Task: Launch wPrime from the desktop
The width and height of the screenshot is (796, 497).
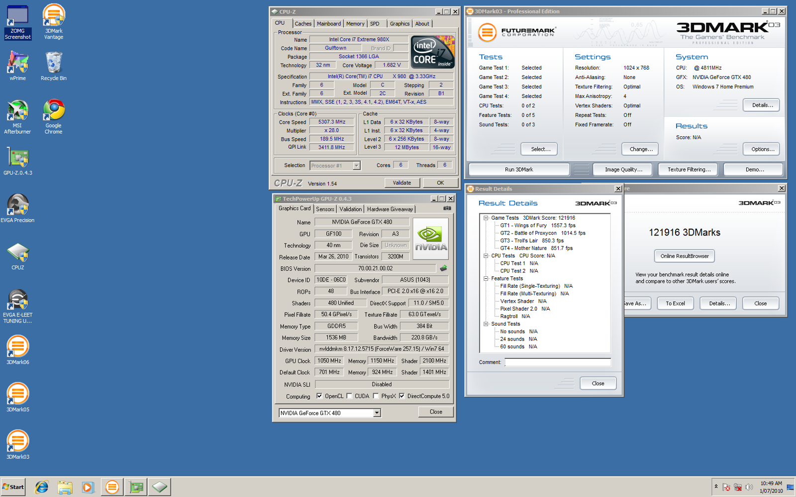Action: (x=17, y=66)
